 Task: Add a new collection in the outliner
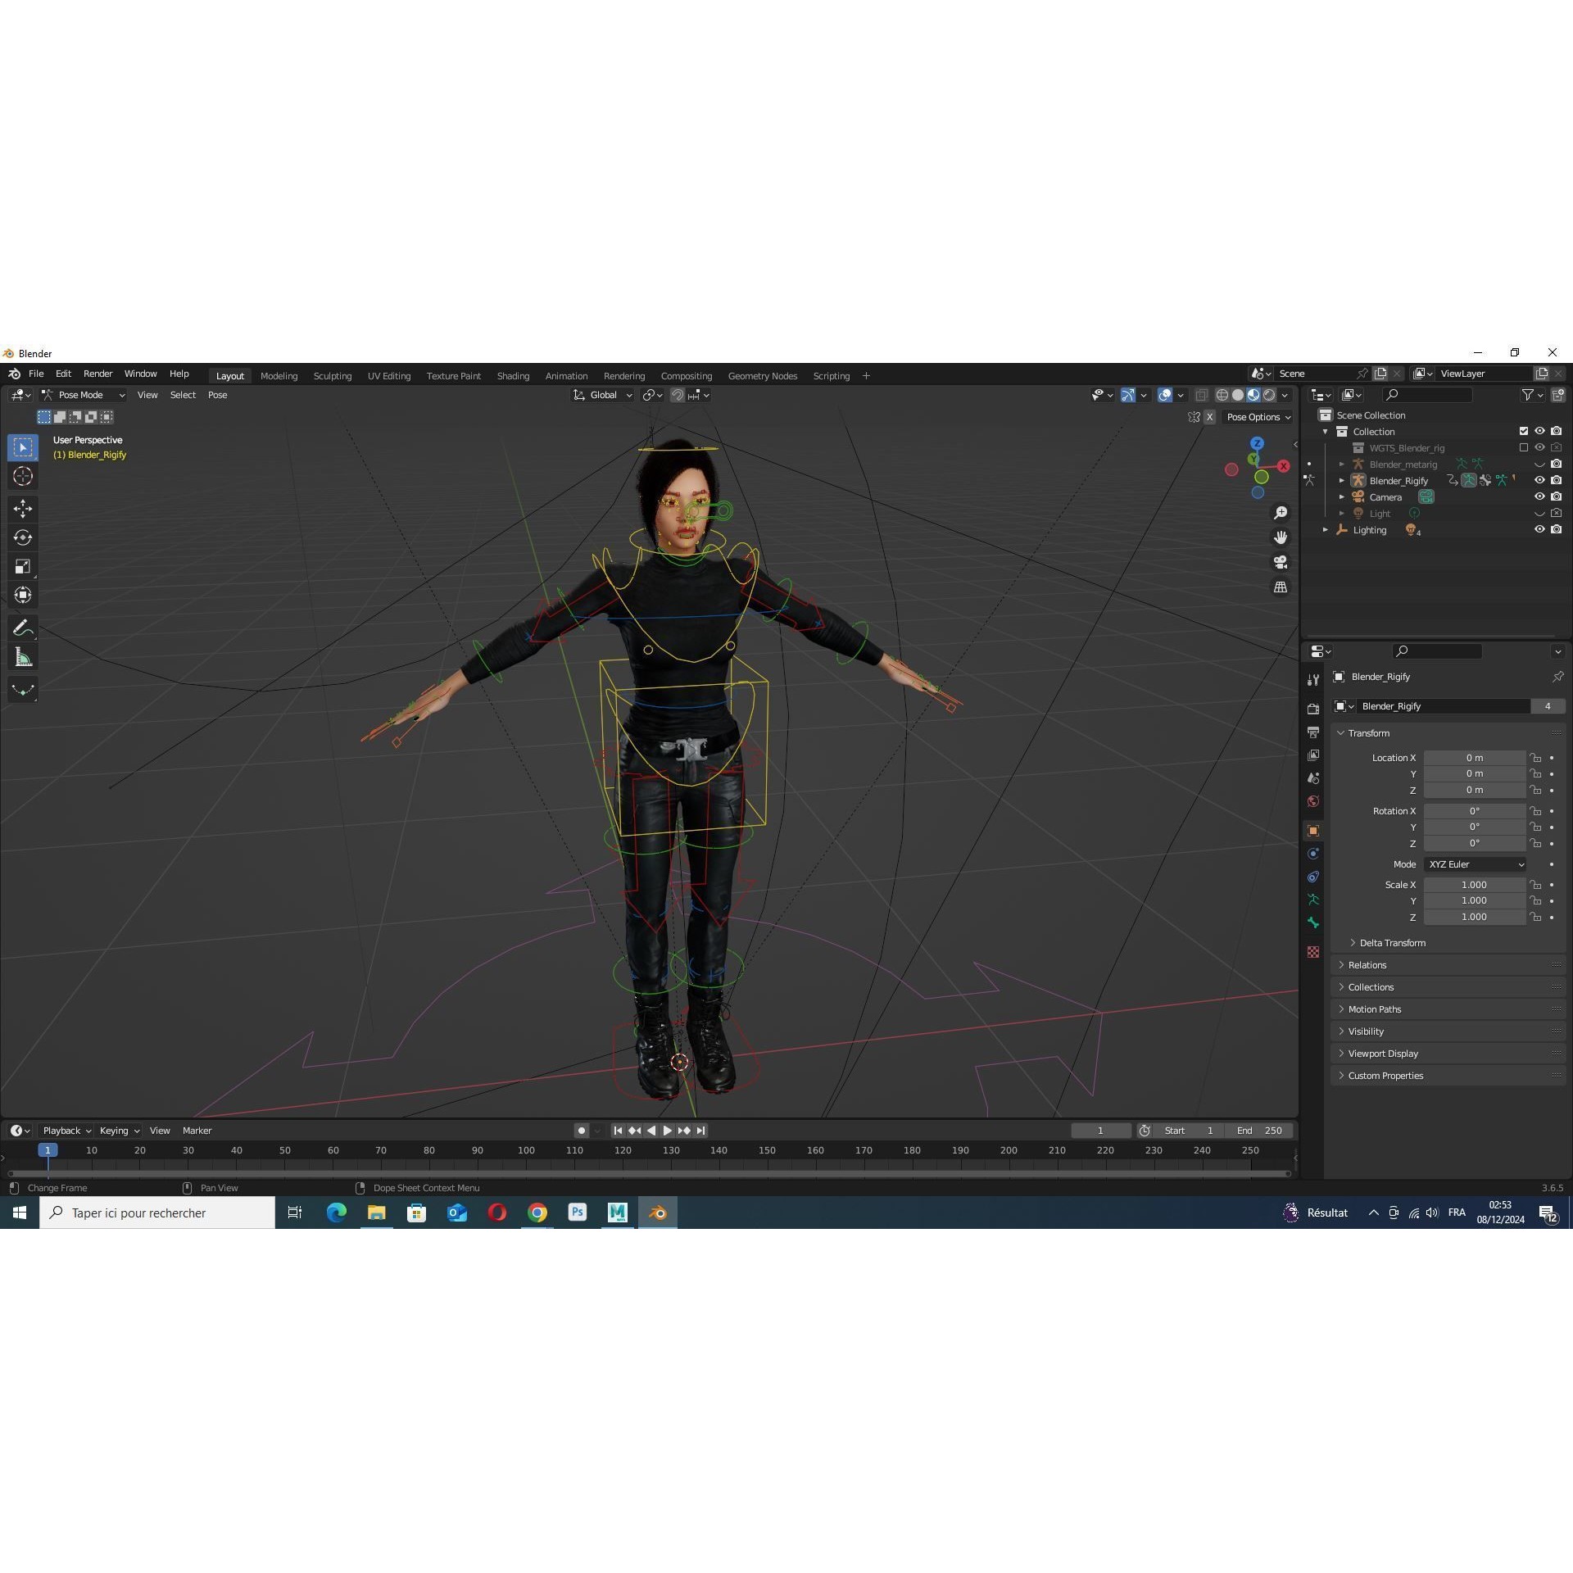click(x=1557, y=395)
